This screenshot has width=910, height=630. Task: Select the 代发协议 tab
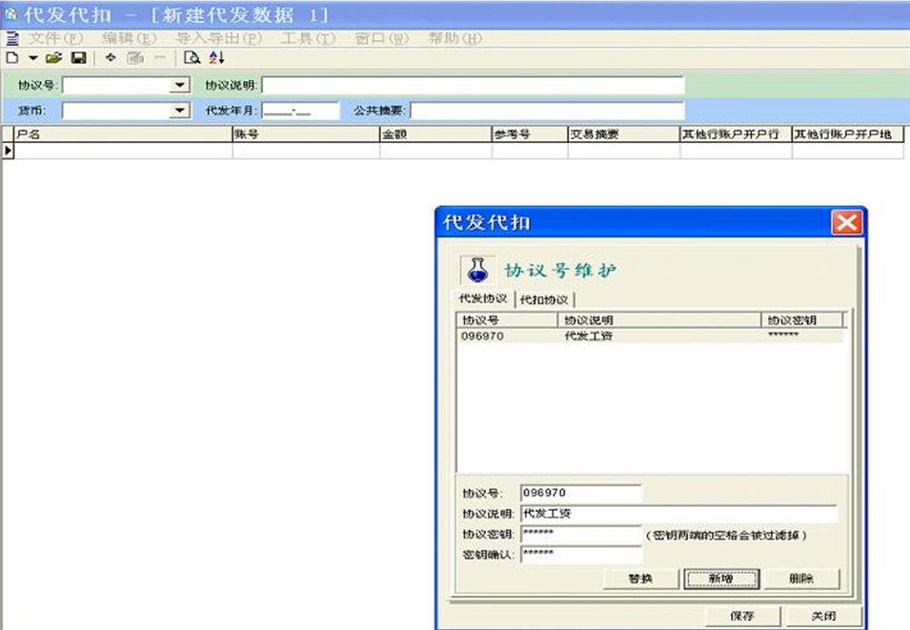click(x=483, y=299)
